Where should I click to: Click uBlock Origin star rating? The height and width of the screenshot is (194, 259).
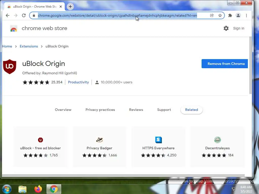(x=36, y=82)
